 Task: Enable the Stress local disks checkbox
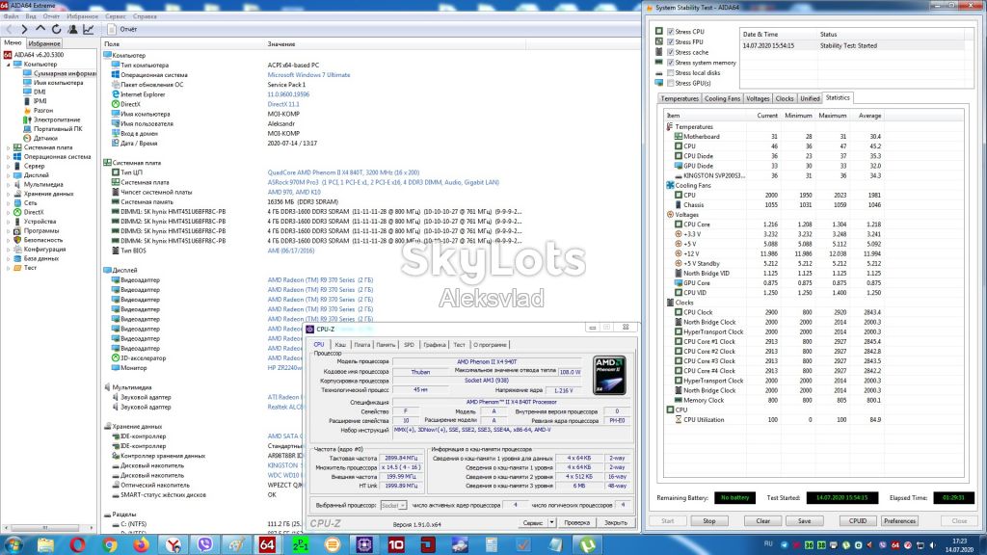click(671, 72)
